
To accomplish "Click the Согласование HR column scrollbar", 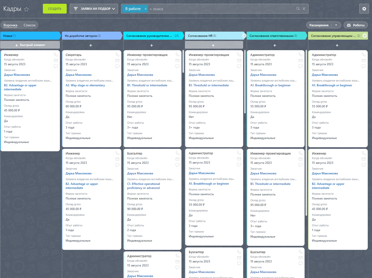I will (245, 82).
